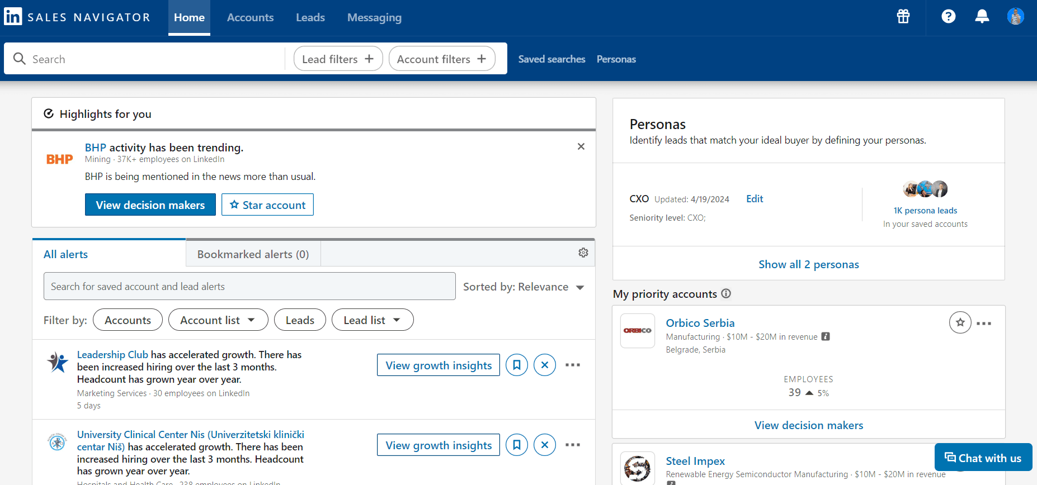
Task: View decision makers for Orbico Serbia
Action: coord(809,425)
